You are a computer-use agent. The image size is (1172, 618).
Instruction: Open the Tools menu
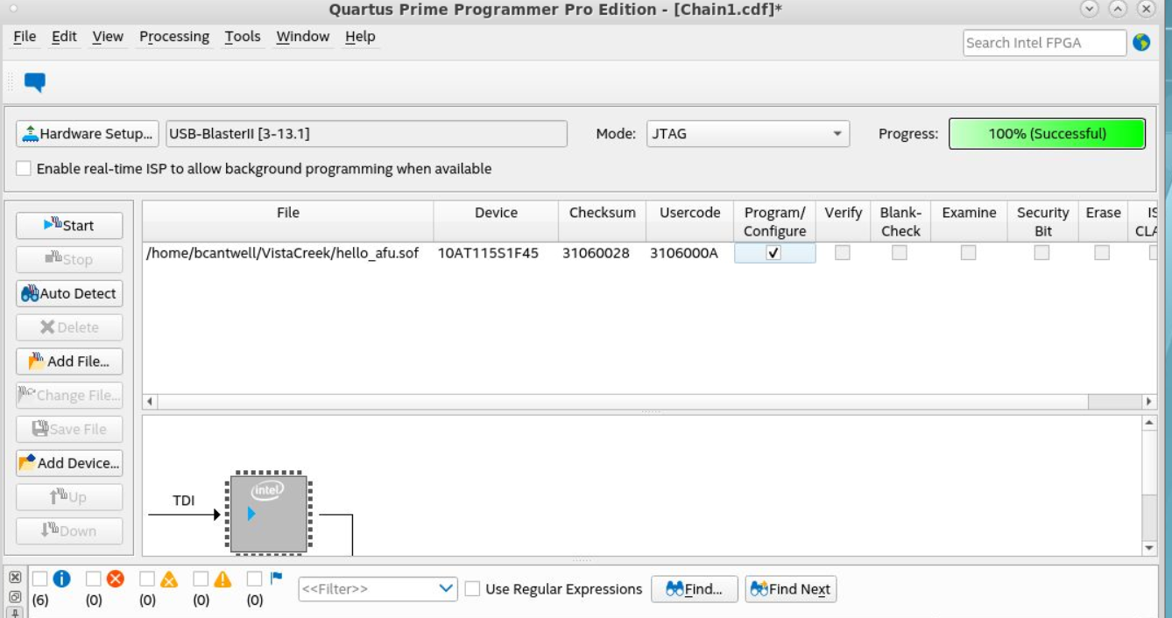click(243, 36)
